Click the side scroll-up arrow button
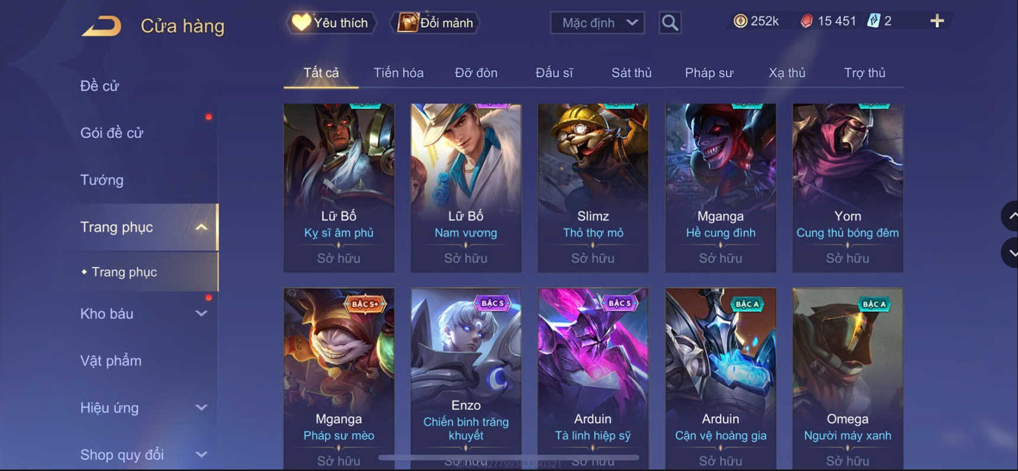1018x471 pixels. click(x=1010, y=216)
